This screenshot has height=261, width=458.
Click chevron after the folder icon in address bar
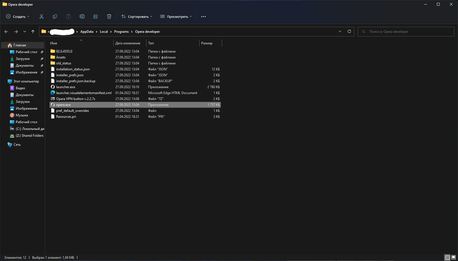tap(48, 32)
